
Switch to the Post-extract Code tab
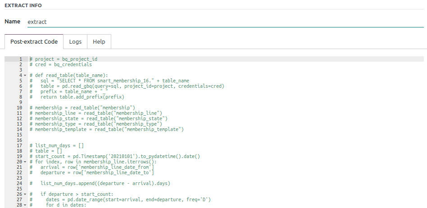[34, 41]
